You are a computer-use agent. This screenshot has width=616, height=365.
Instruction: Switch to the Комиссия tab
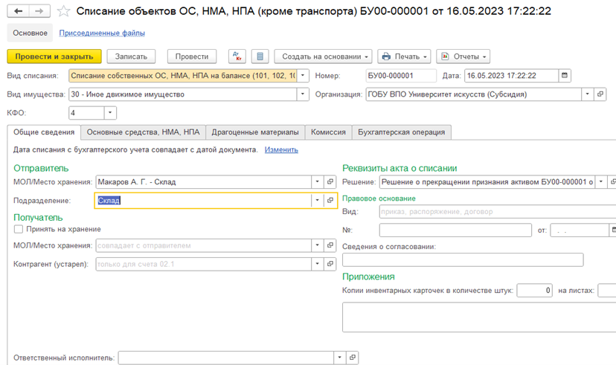(x=328, y=132)
